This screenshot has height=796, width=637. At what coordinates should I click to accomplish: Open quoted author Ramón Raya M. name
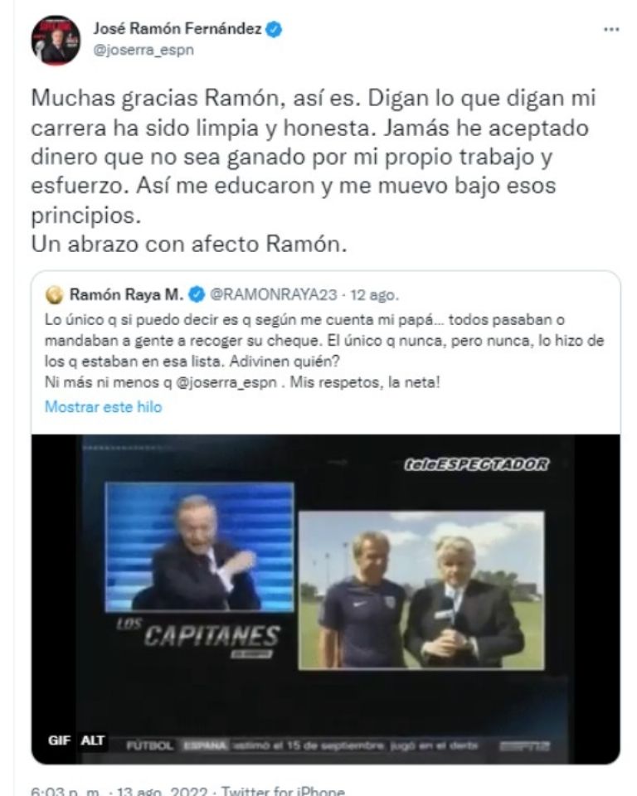126,294
